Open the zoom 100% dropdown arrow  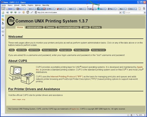click(x=145, y=115)
